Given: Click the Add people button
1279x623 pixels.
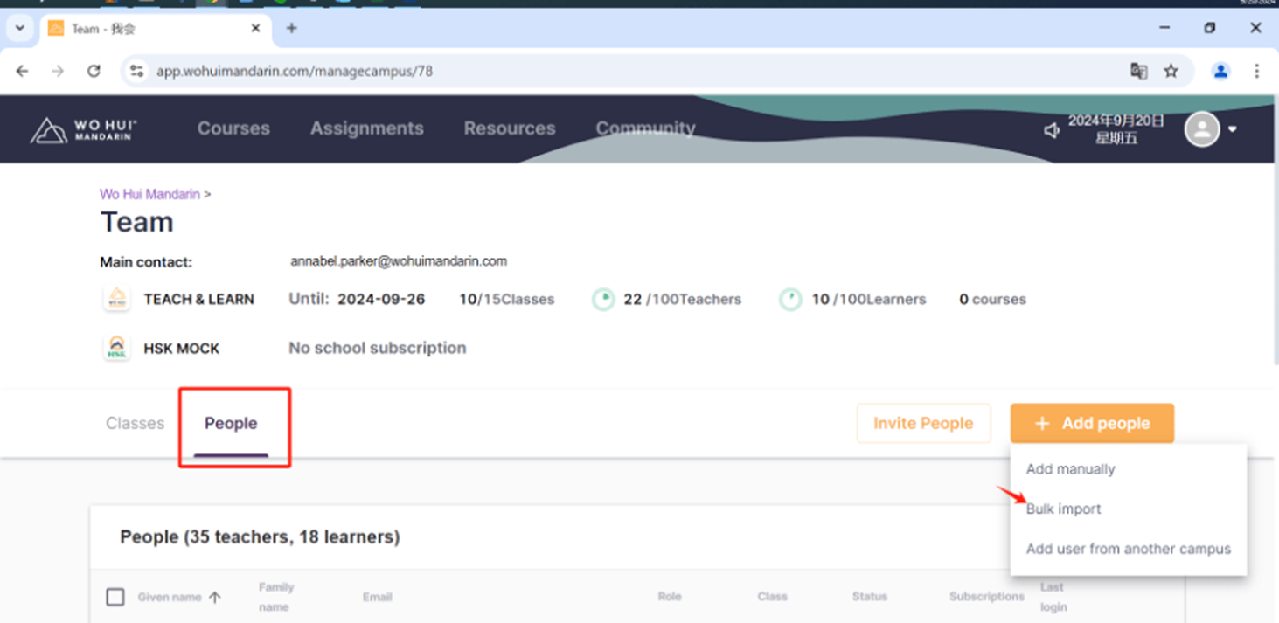Looking at the screenshot, I should 1091,423.
